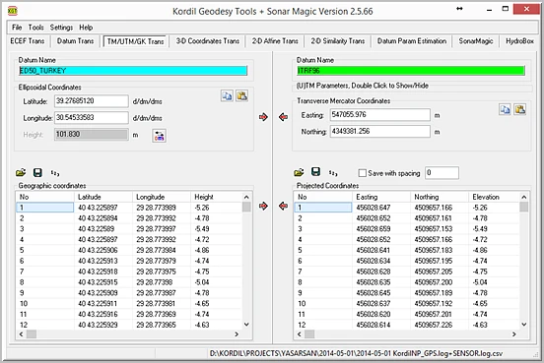
Task: Switch to ECEF Trans tab
Action: tap(28, 41)
